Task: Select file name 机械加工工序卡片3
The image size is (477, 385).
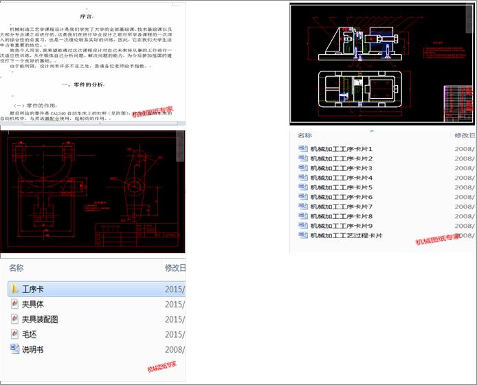Action: [341, 168]
